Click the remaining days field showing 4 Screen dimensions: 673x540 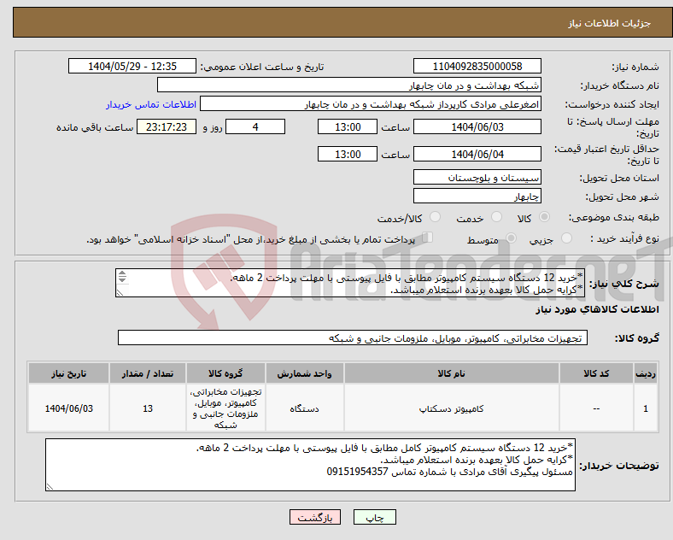click(x=255, y=127)
